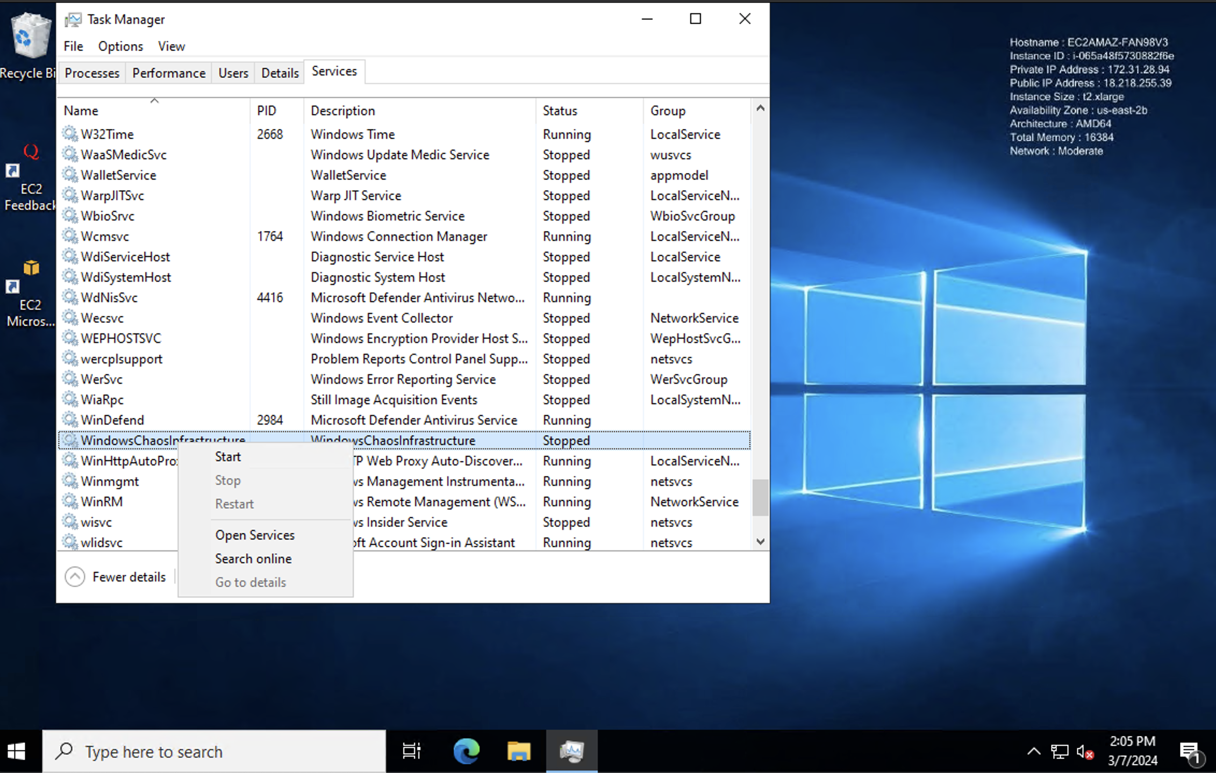
Task: Click the Task View taskbar icon
Action: coord(412,751)
